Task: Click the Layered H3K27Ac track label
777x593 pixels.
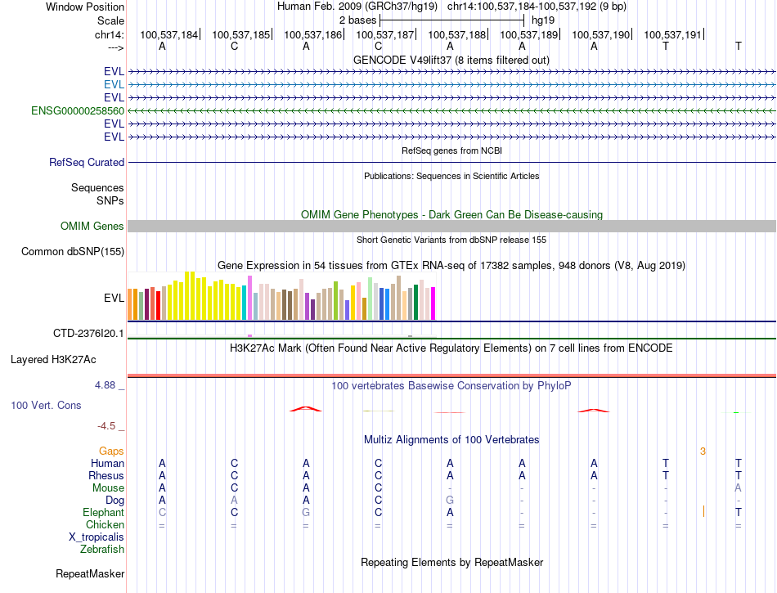Action: (x=53, y=359)
